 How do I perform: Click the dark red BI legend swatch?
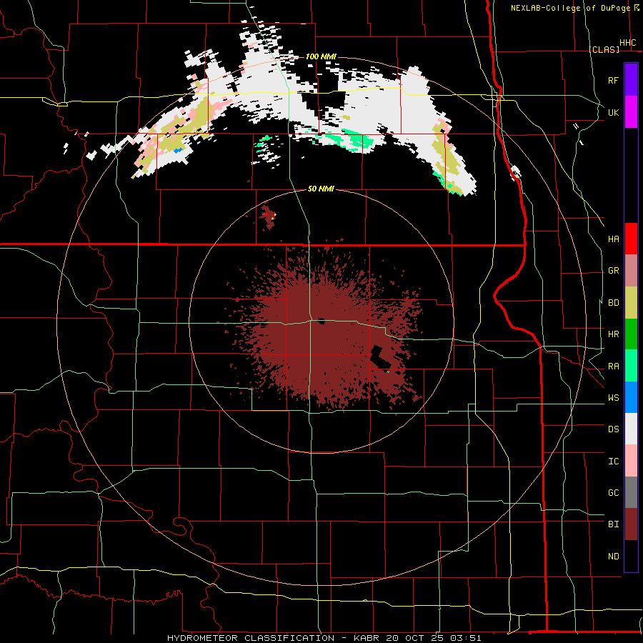pyautogui.click(x=631, y=524)
